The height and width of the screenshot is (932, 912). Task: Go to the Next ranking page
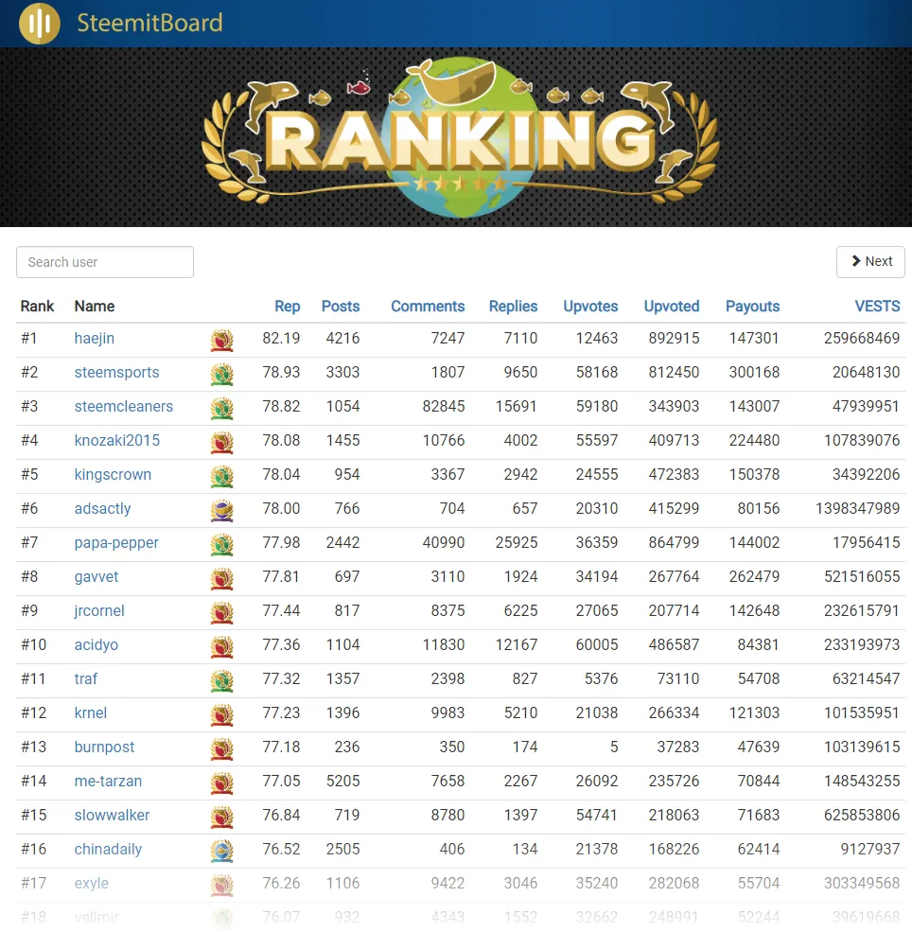pyautogui.click(x=870, y=261)
